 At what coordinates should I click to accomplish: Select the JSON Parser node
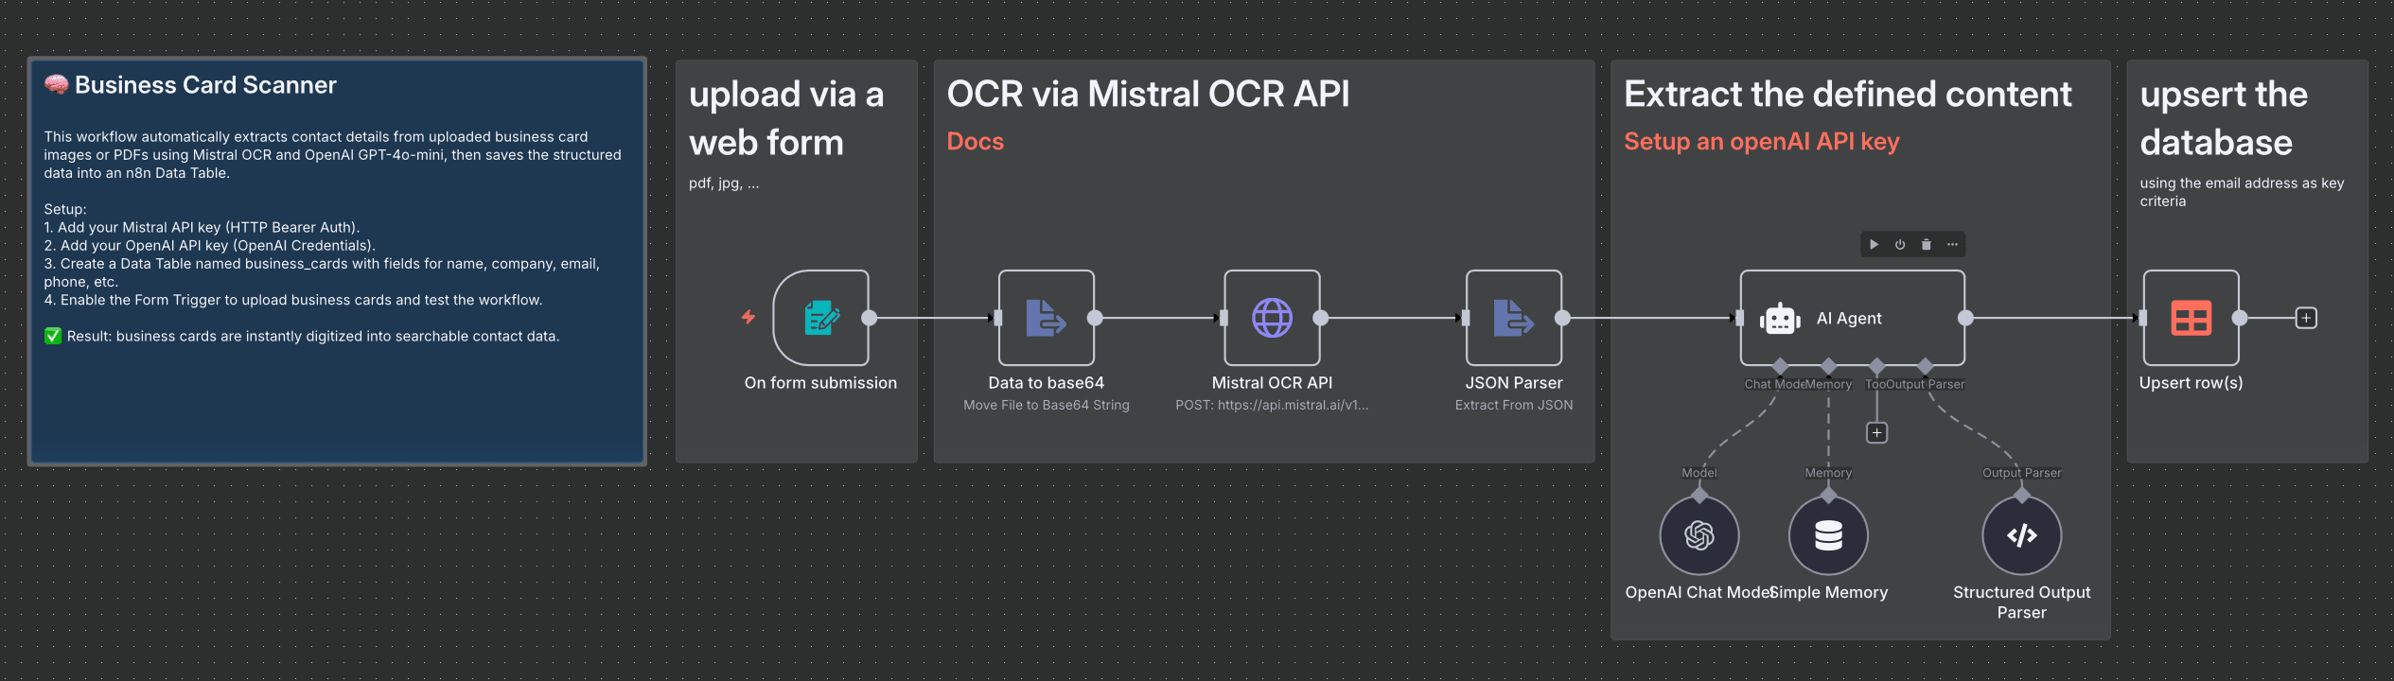coord(1513,318)
